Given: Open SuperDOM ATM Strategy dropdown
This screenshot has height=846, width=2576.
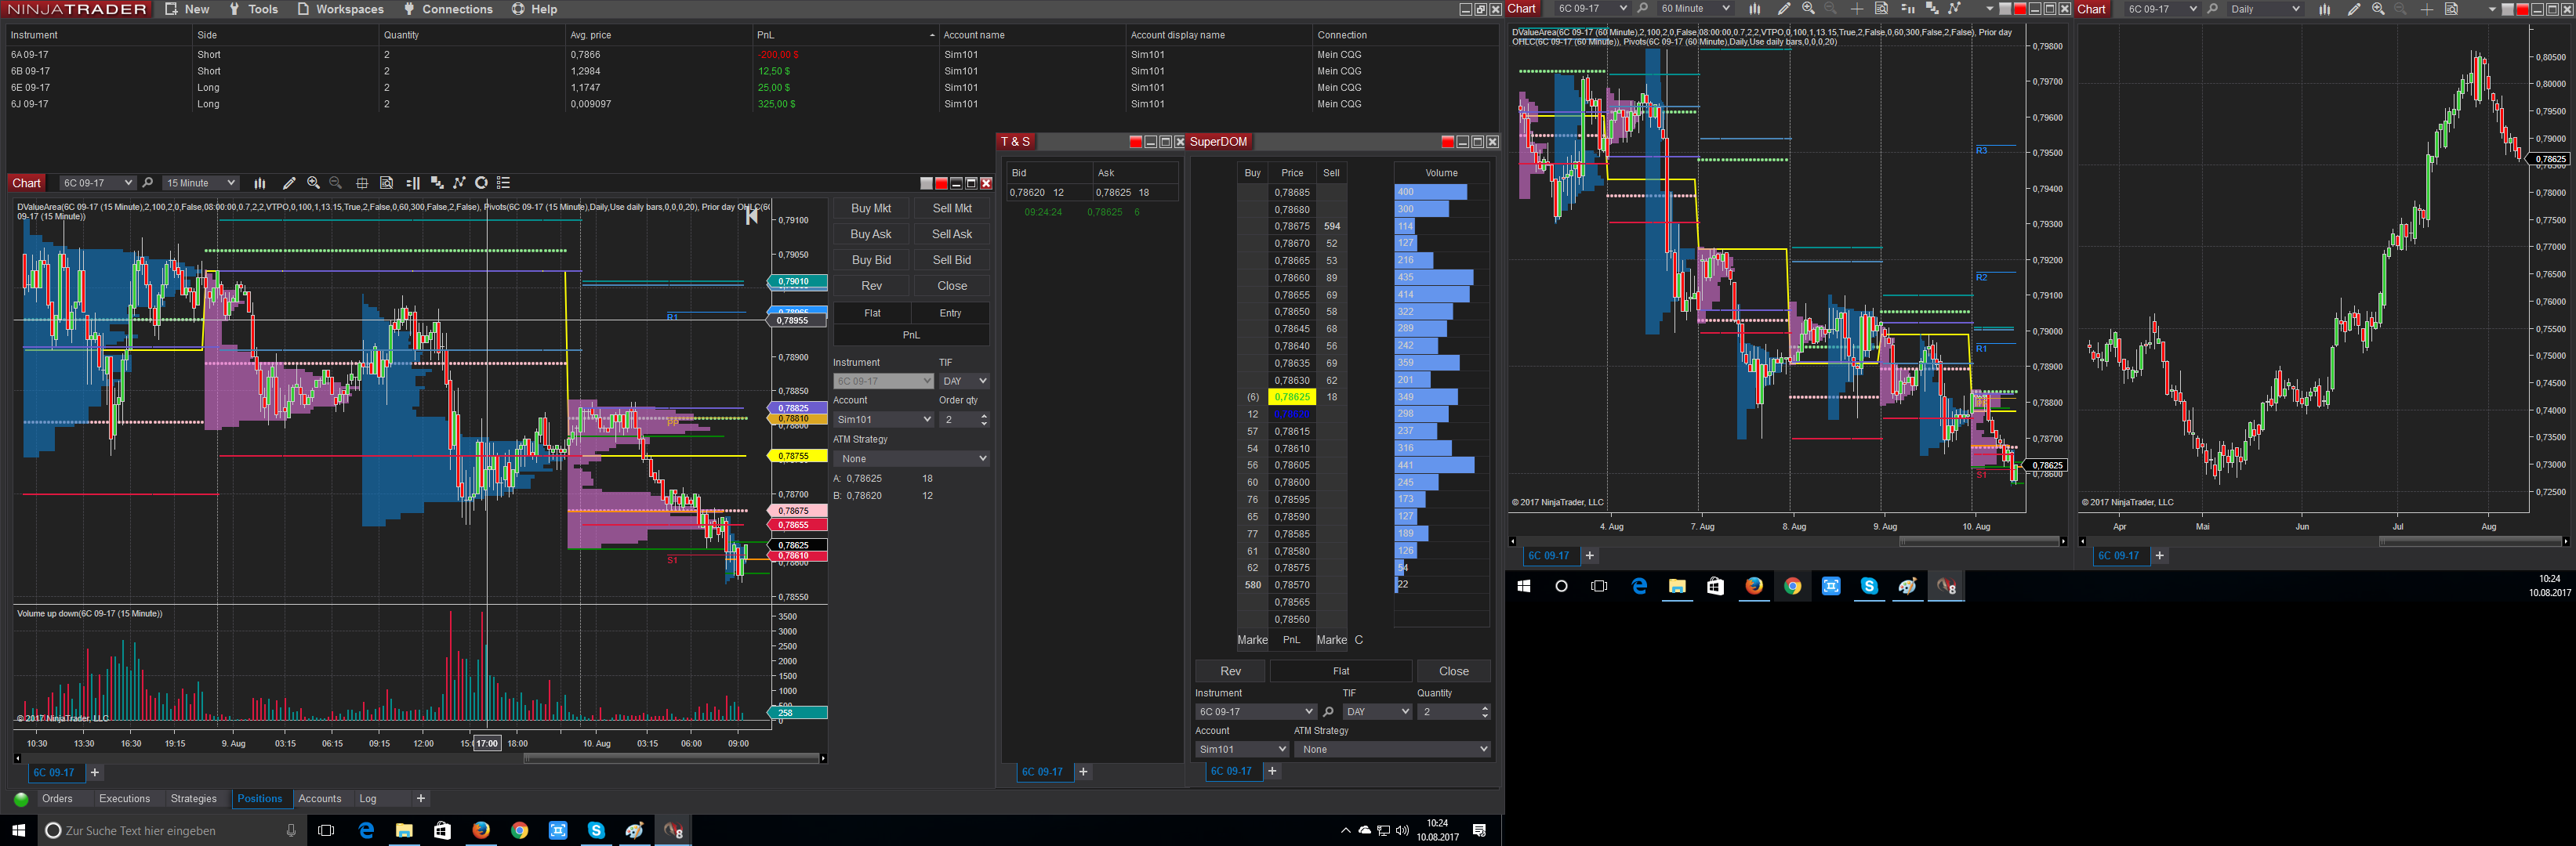Looking at the screenshot, I should click(1392, 749).
